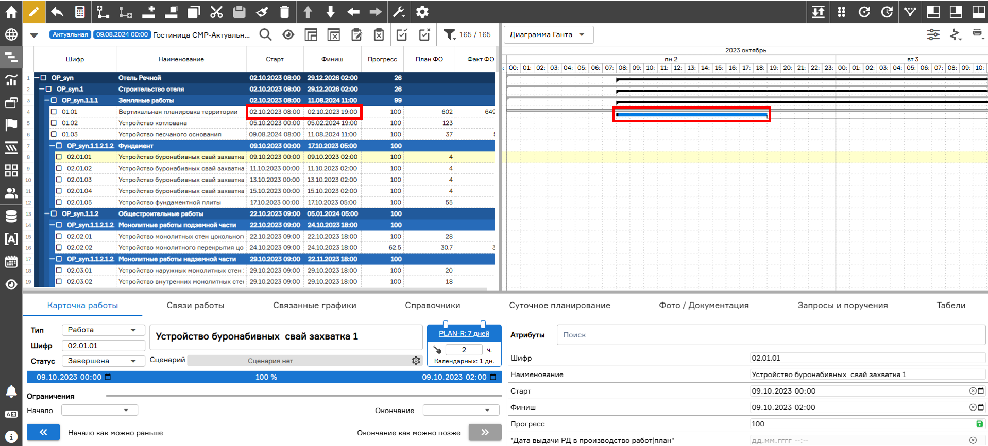Click the Начало как можно раньше button
Image resolution: width=988 pixels, height=446 pixels.
coord(43,432)
